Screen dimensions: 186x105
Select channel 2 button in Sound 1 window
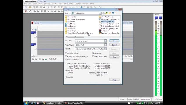click(32, 44)
